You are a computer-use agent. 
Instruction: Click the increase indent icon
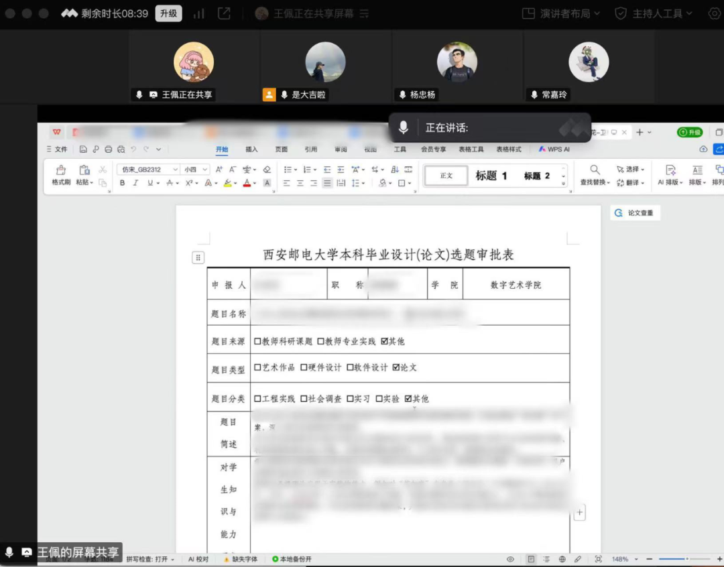tap(341, 170)
